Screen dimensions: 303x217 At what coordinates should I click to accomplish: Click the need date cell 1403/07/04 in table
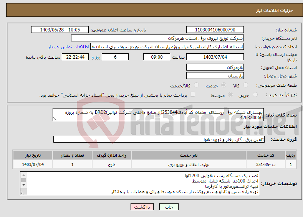click(x=33, y=164)
